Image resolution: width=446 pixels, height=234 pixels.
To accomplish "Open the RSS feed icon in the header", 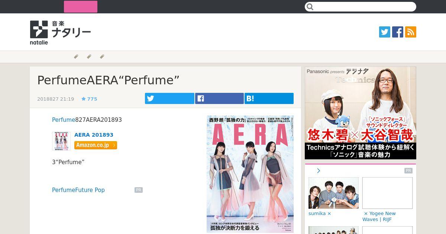I will (411, 32).
